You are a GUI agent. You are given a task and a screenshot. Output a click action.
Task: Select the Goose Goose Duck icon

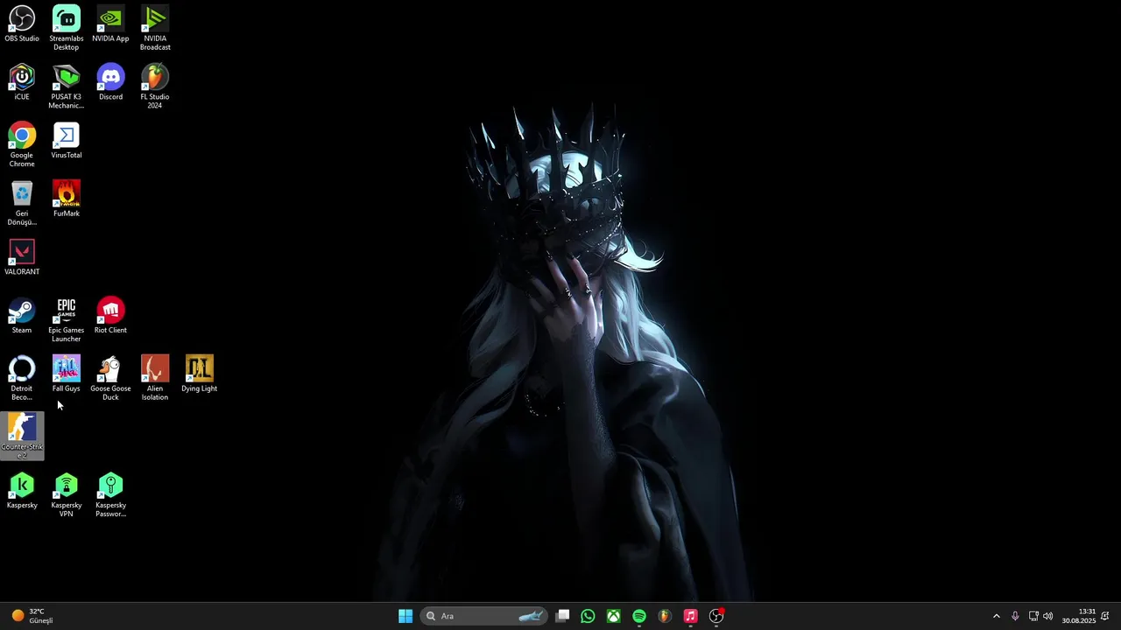tap(110, 379)
